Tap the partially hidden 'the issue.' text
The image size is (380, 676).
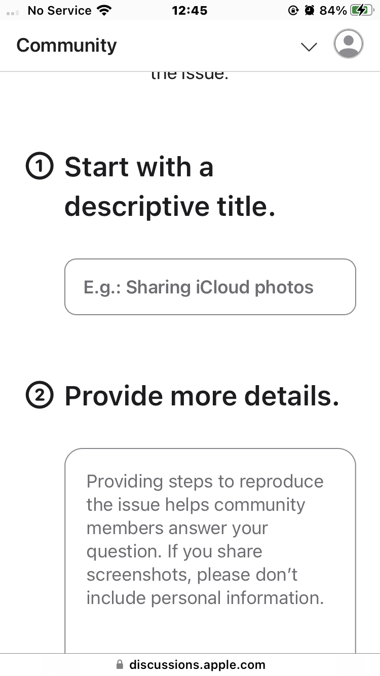pyautogui.click(x=190, y=76)
